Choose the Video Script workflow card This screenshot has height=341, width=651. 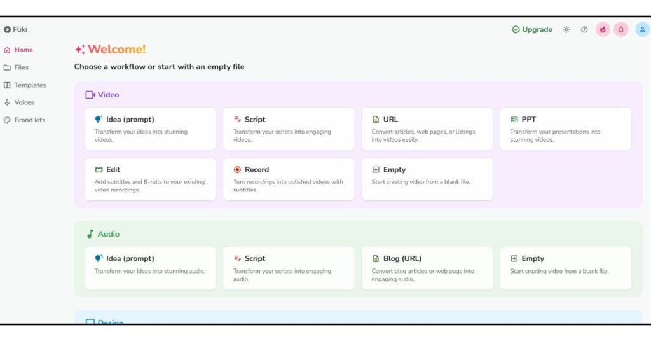pos(289,129)
